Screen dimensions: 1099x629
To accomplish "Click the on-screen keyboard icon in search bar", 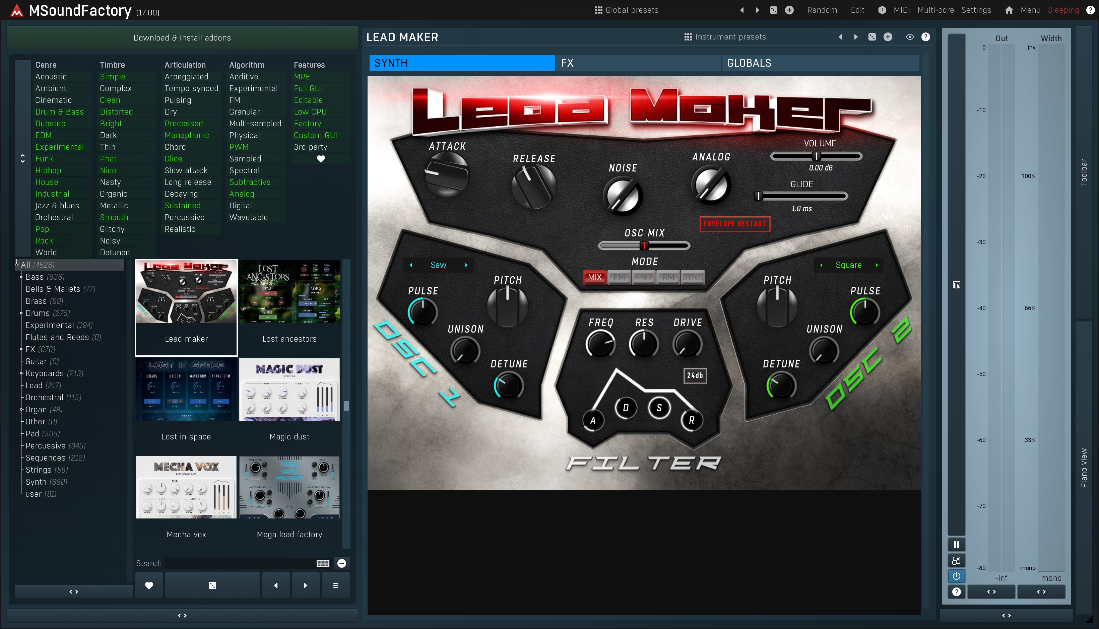I will point(323,563).
